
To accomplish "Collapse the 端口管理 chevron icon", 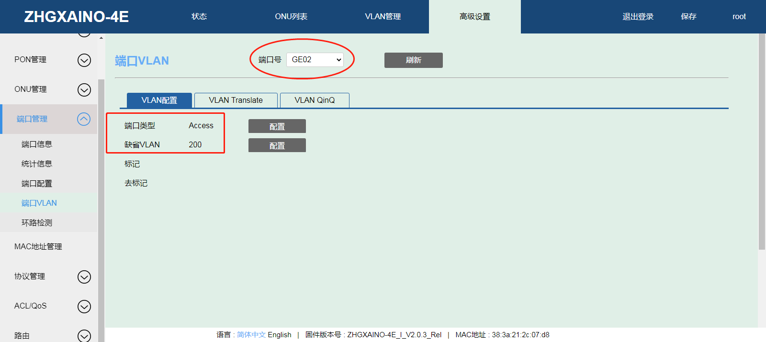I will coord(84,119).
